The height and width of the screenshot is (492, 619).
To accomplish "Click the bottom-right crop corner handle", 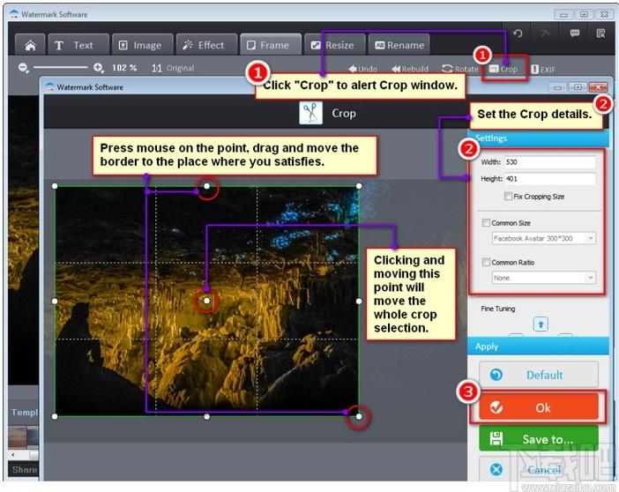I will [359, 416].
